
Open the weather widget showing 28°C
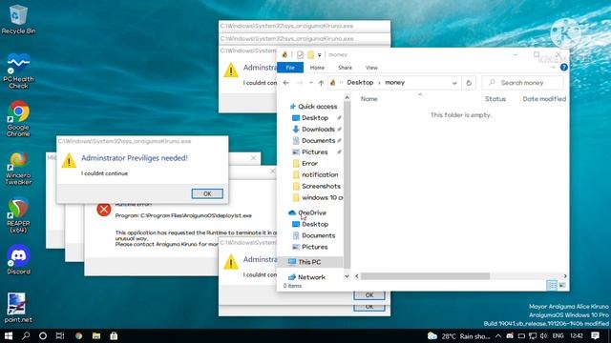pyautogui.click(x=458, y=336)
